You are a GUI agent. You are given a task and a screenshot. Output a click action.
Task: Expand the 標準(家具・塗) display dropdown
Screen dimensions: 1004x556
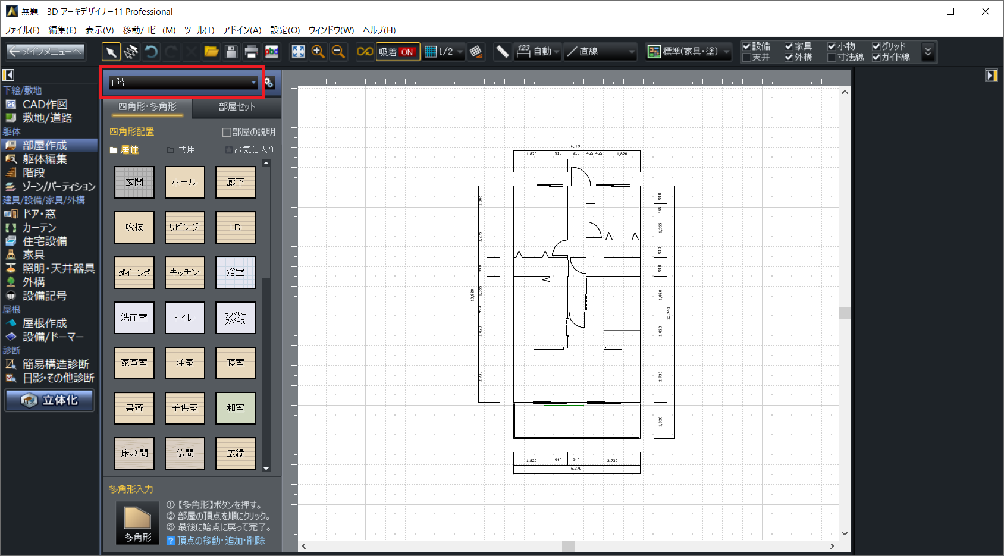point(689,52)
